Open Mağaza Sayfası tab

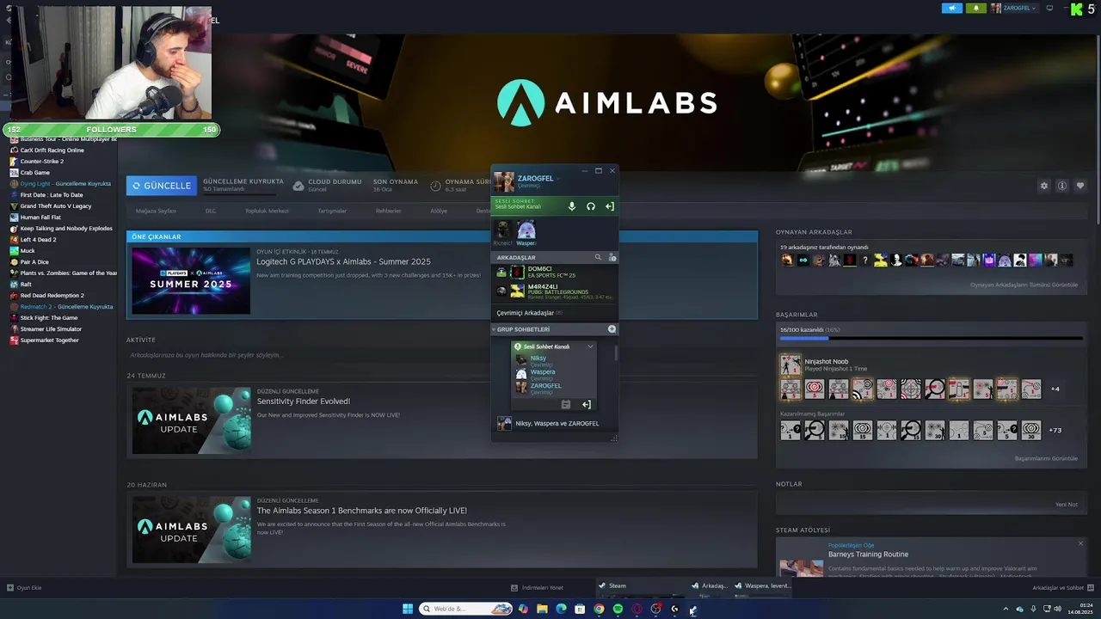(x=156, y=211)
